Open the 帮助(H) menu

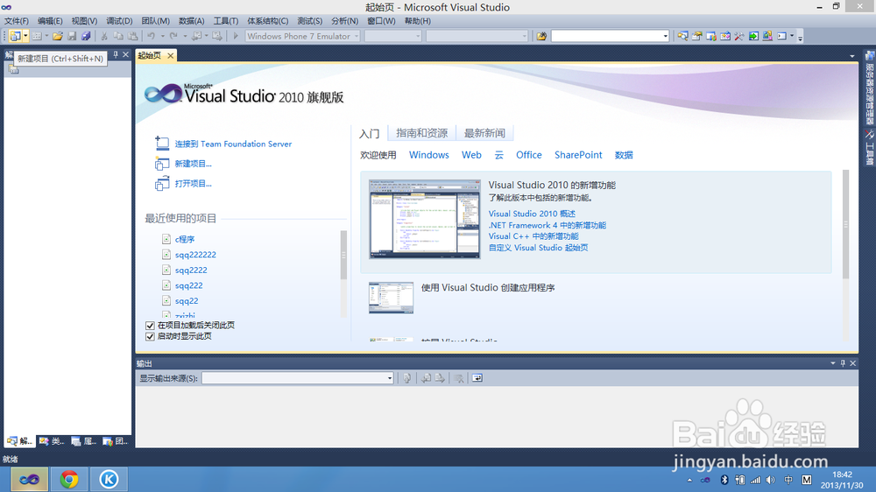click(417, 21)
